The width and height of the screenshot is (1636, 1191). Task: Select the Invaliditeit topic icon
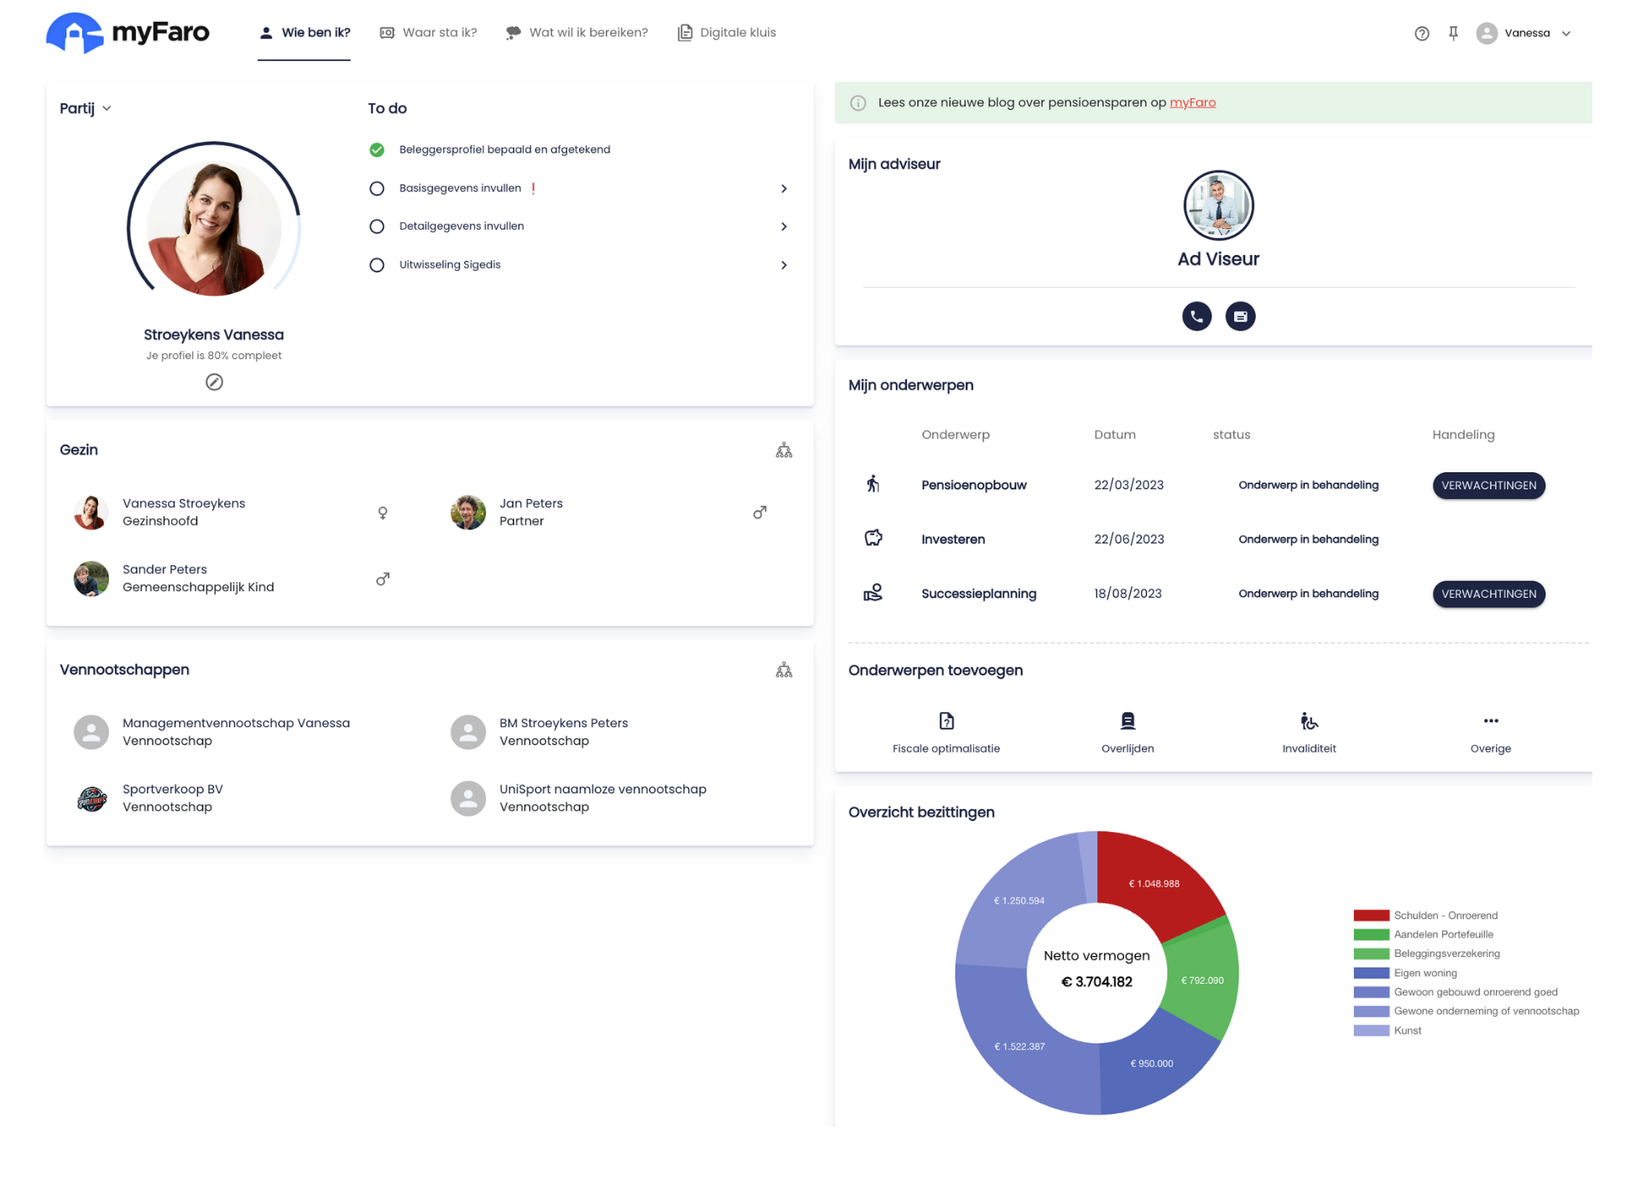click(1308, 720)
